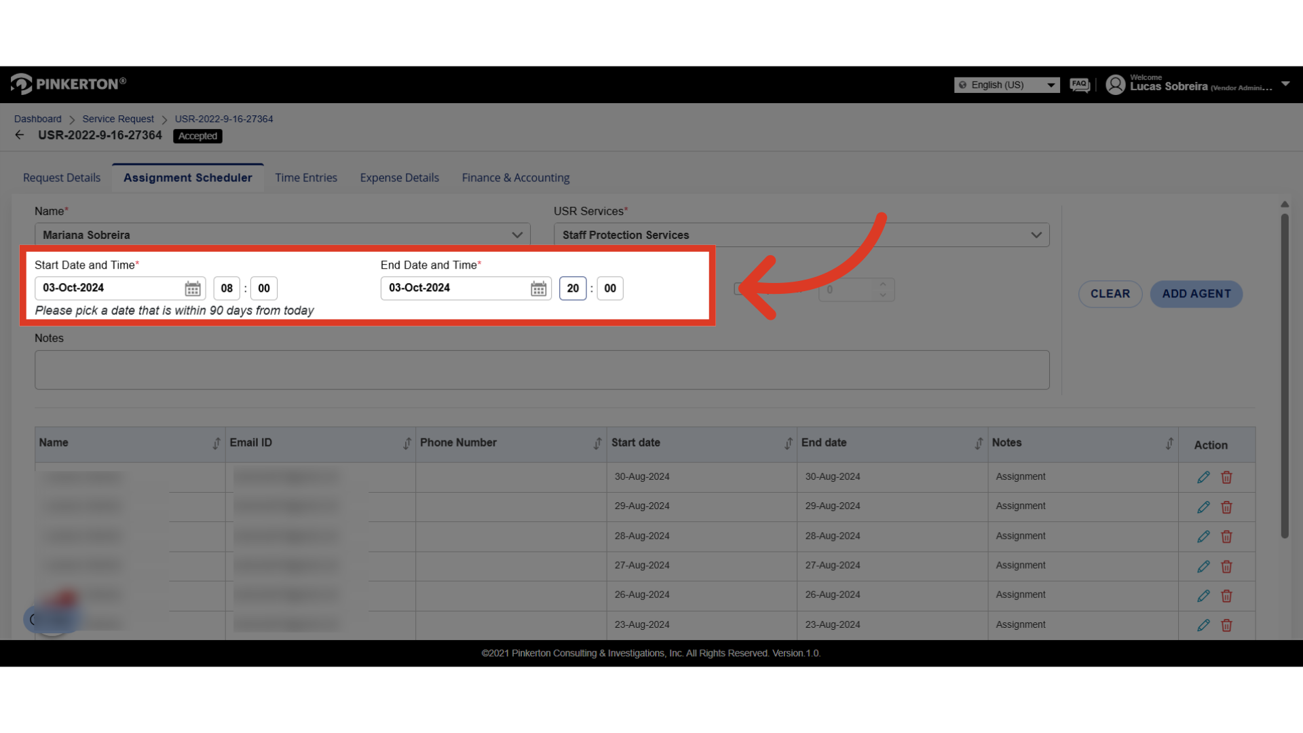Click the CLEAR button
The width and height of the screenshot is (1303, 733).
coord(1110,294)
